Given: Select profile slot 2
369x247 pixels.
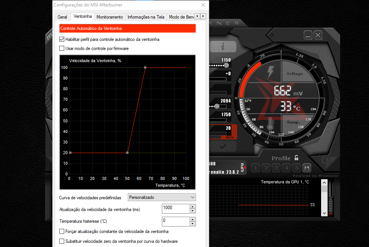Looking at the screenshot, I should point(266,168).
